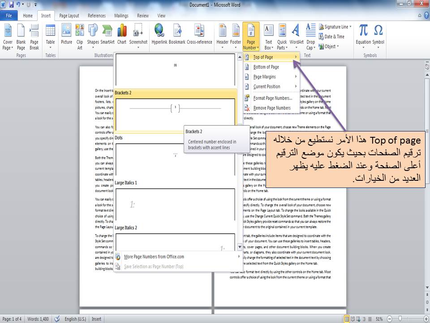Switch to Outline view
Screen dimensions: 430x323
pos(364,319)
